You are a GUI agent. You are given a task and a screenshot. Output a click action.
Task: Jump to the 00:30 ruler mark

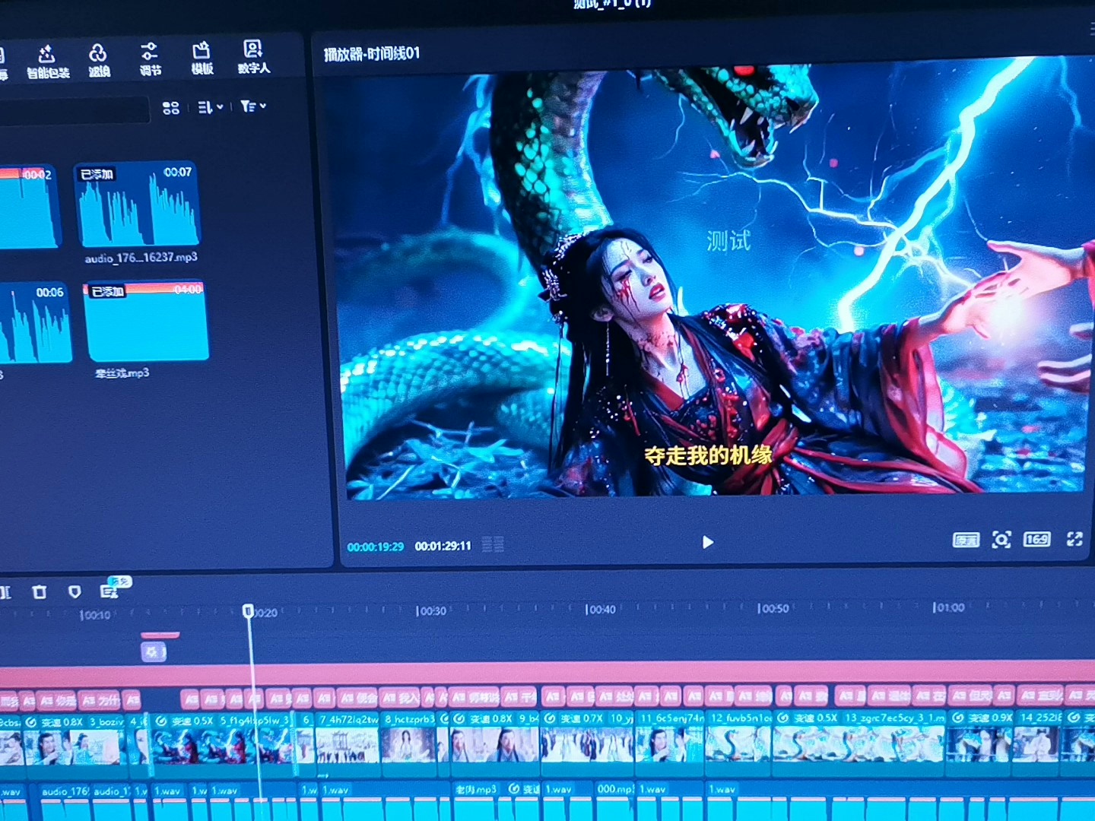[x=431, y=611]
